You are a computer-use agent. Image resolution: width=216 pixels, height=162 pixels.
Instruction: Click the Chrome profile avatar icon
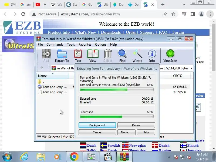[x=201, y=14]
